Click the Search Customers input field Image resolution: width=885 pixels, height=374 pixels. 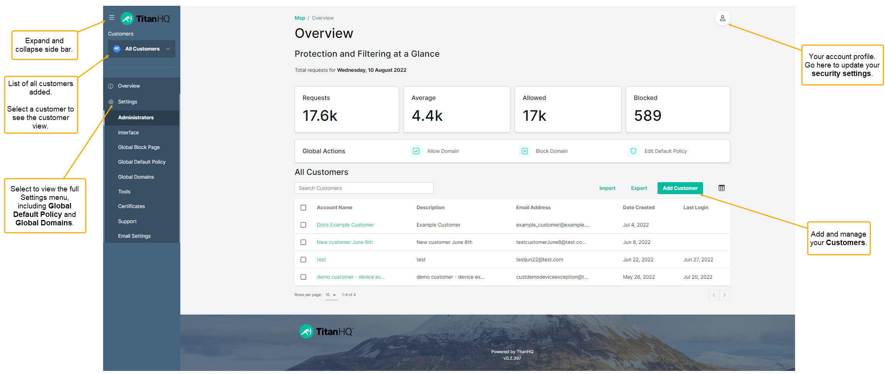click(x=364, y=188)
